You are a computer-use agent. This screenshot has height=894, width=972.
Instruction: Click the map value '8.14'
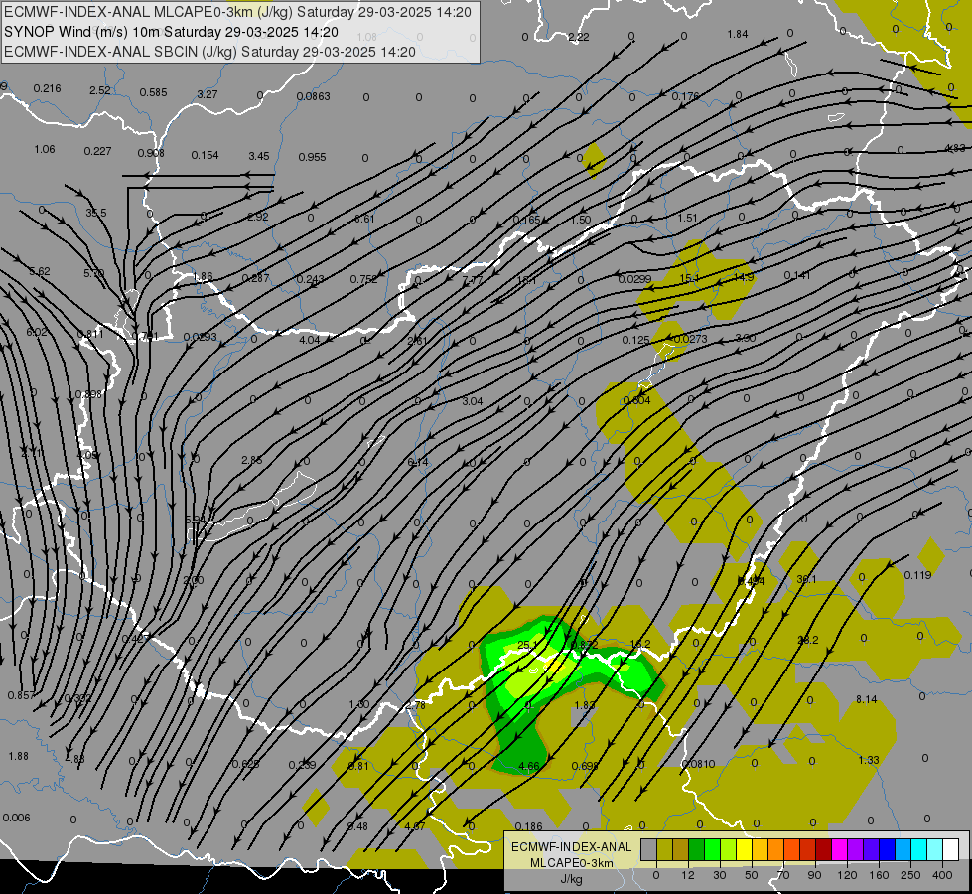(x=866, y=700)
